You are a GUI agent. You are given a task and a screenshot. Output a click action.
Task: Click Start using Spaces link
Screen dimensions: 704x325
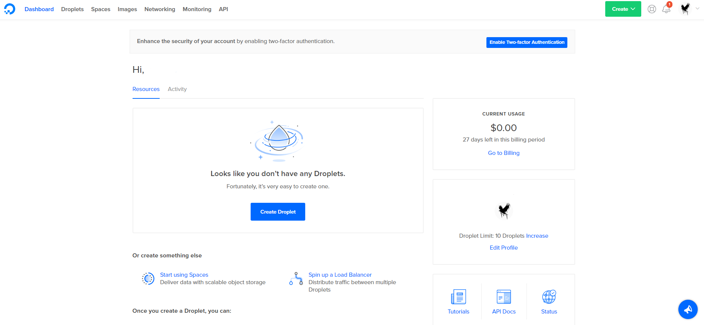click(x=184, y=275)
